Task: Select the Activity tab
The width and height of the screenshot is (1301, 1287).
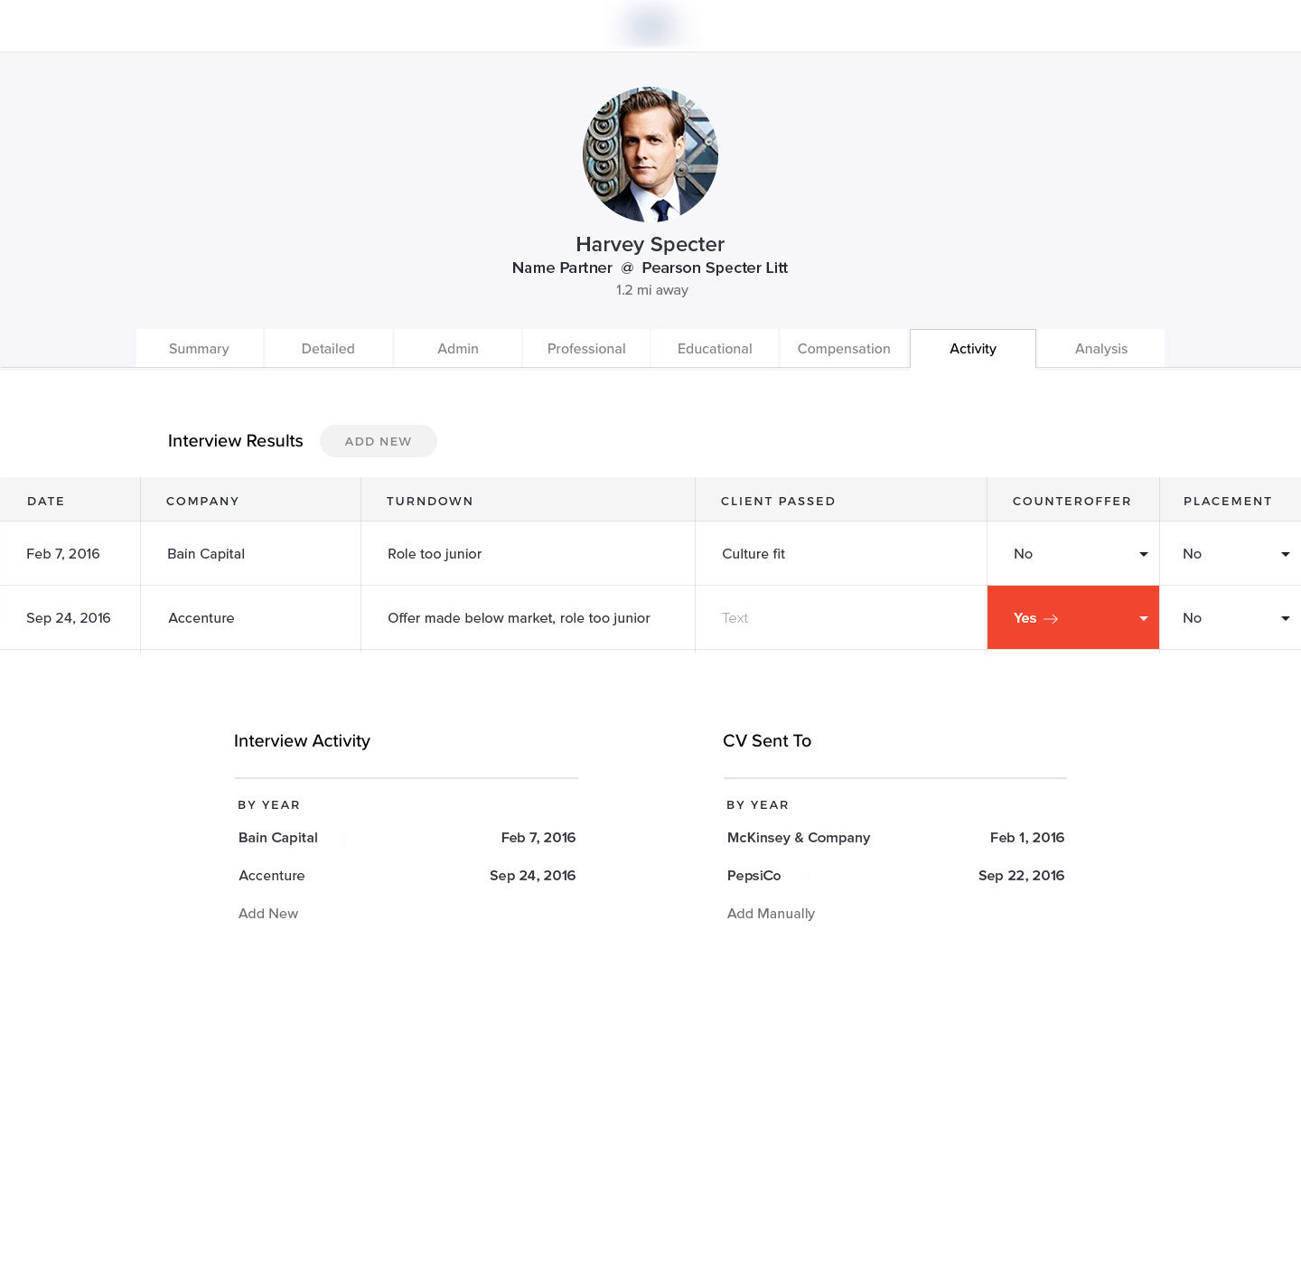Action: click(973, 349)
